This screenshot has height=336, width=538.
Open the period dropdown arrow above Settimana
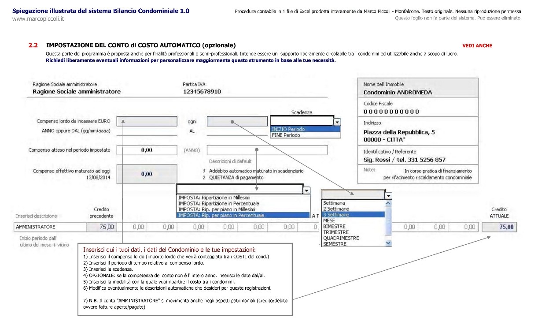[388, 195]
